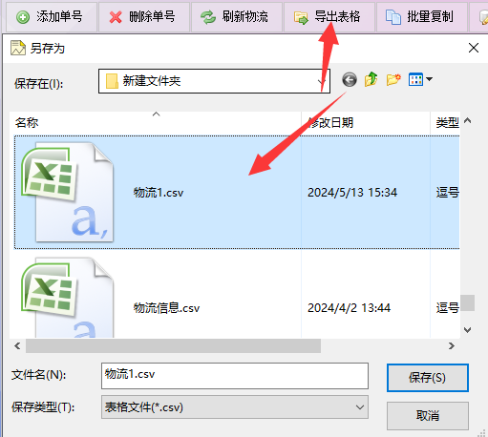Select the 物流1.csv file thumbnail

(67, 192)
